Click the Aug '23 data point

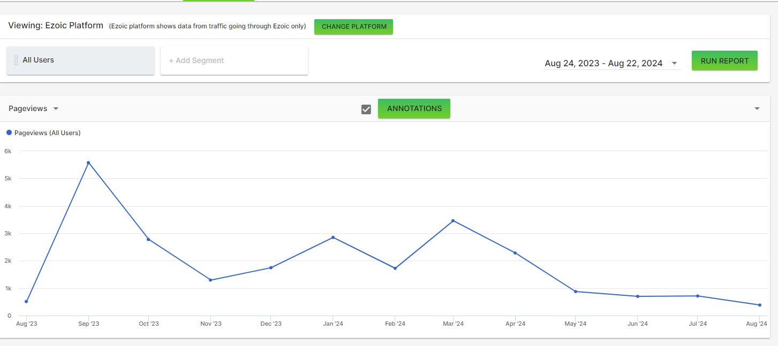26,302
